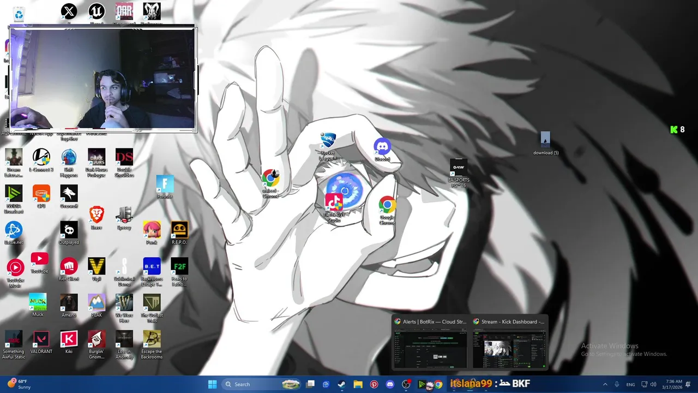This screenshot has width=698, height=393.
Task: Open the Amenti game desktop icon
Action: coord(69,306)
